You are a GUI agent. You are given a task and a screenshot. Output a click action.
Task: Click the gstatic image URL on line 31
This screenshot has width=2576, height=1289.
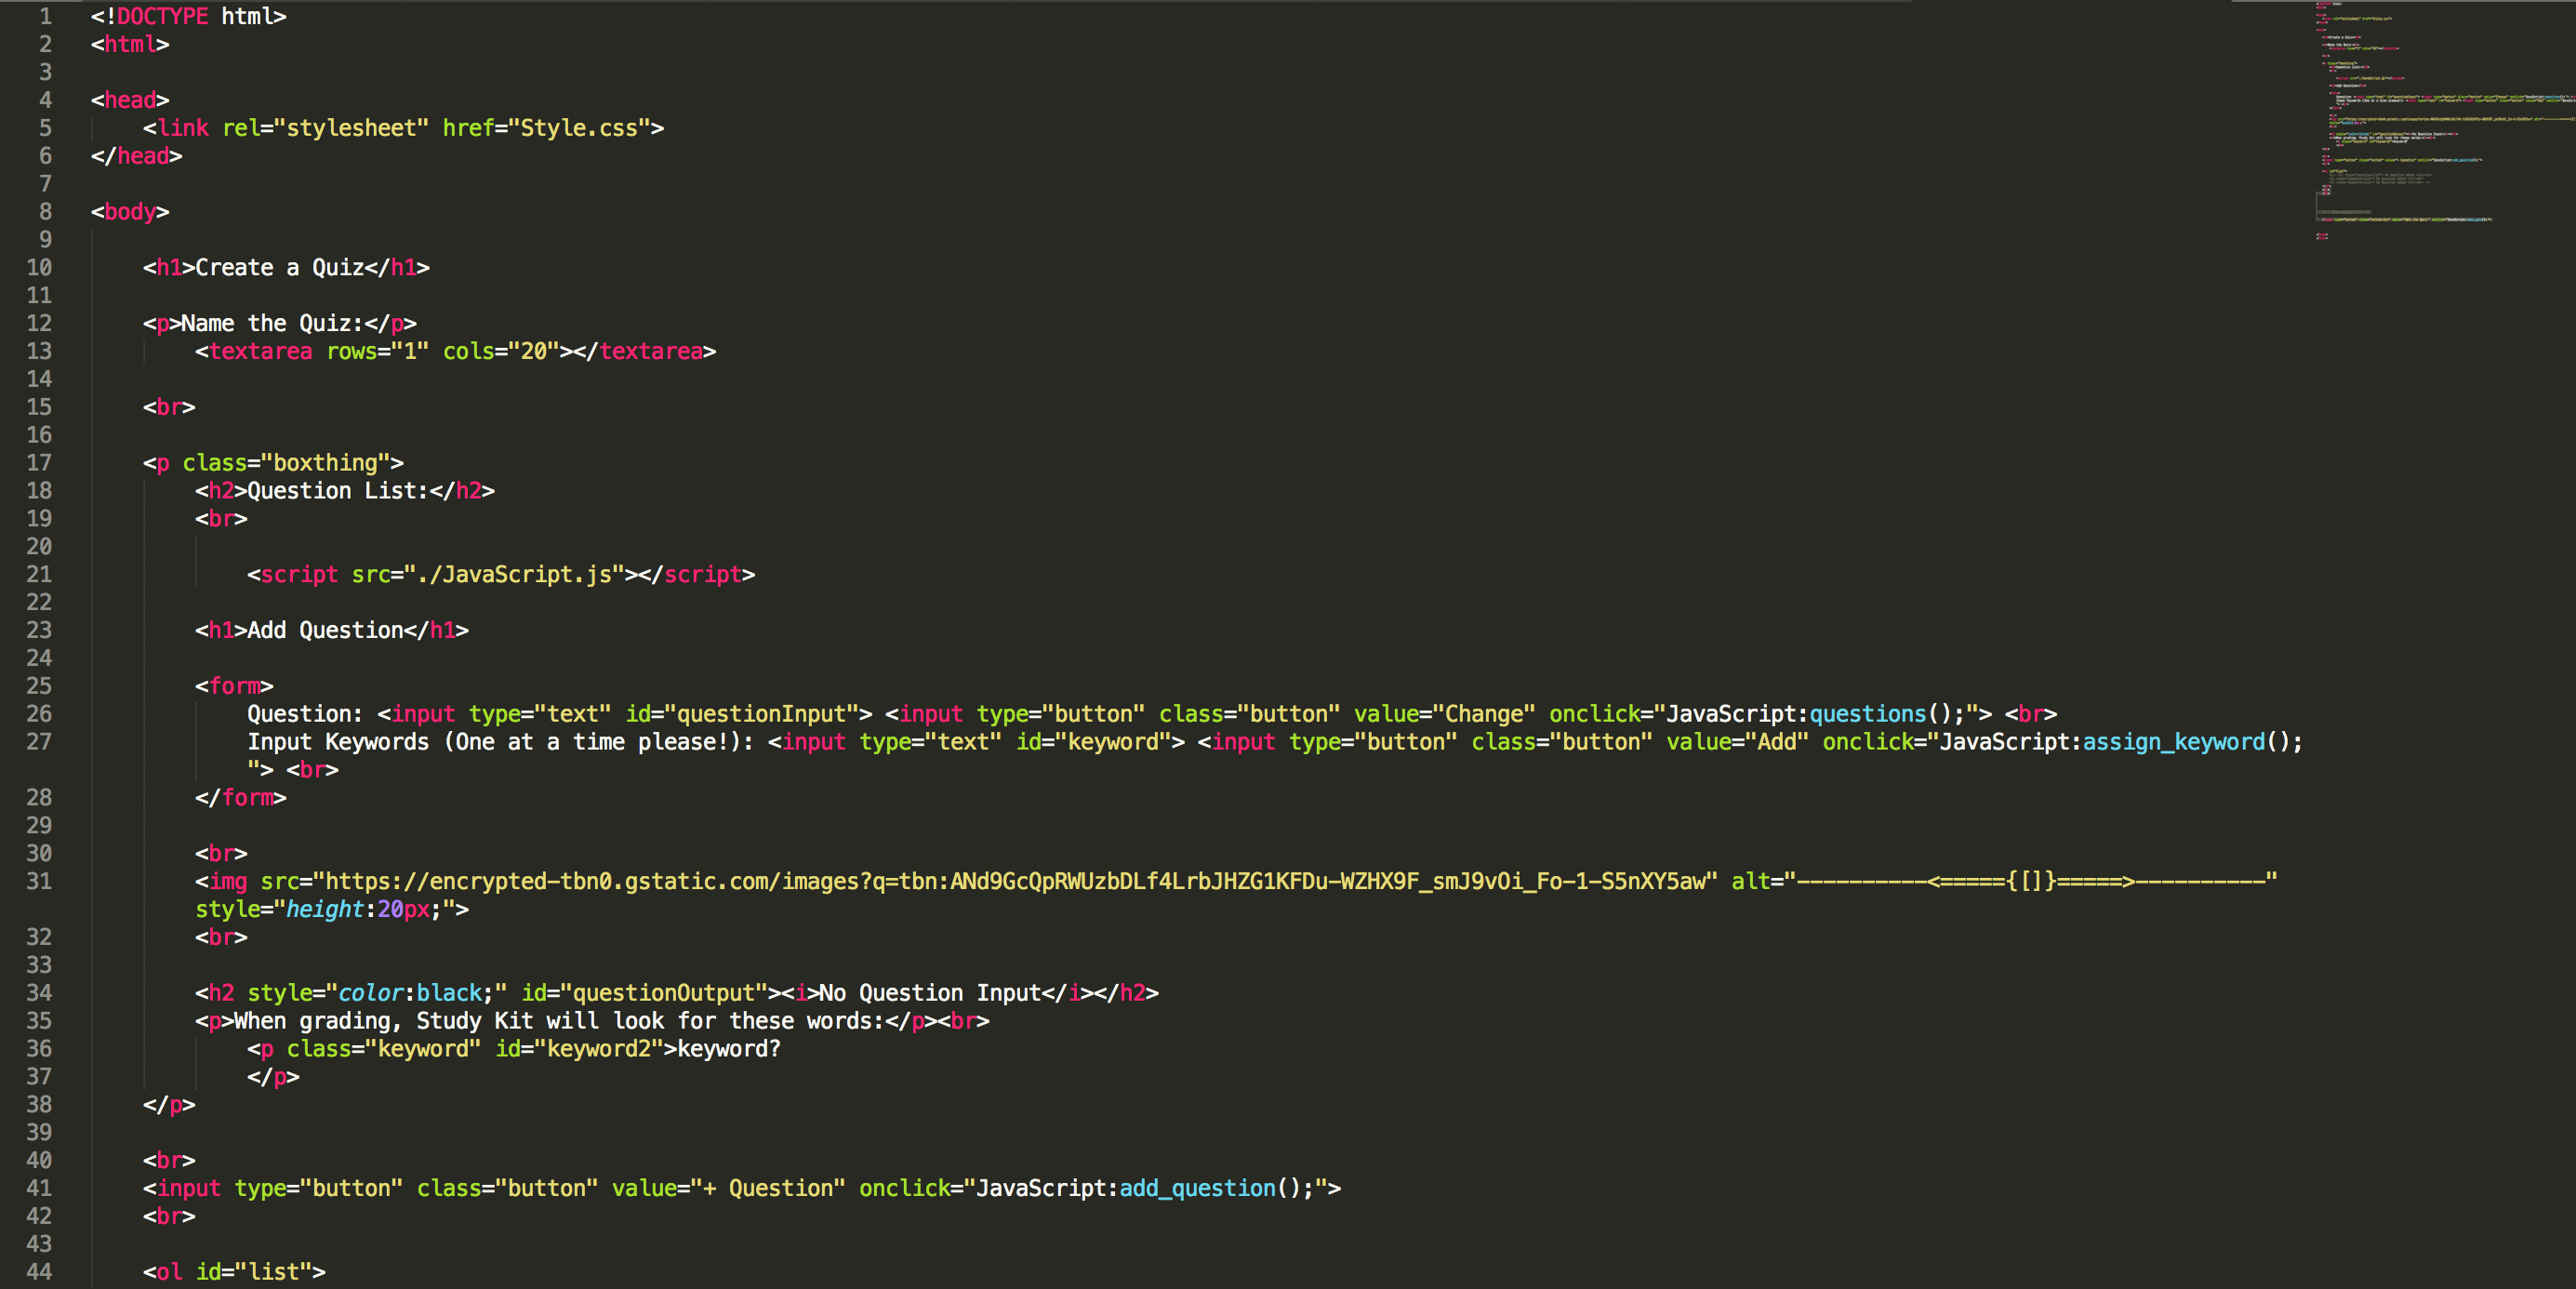click(x=1015, y=881)
